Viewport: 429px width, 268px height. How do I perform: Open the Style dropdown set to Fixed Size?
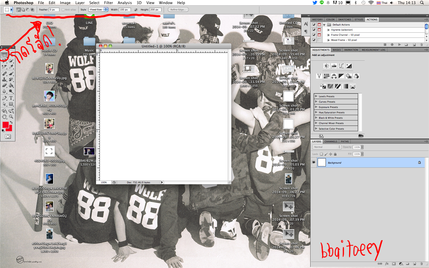(98, 10)
